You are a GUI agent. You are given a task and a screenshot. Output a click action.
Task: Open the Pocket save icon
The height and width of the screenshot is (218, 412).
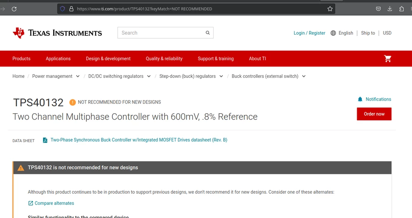click(378, 9)
